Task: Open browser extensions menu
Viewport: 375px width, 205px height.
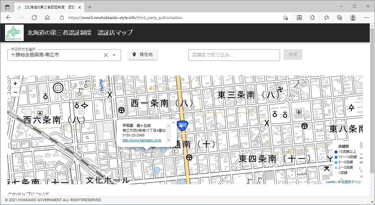Action: (312, 18)
